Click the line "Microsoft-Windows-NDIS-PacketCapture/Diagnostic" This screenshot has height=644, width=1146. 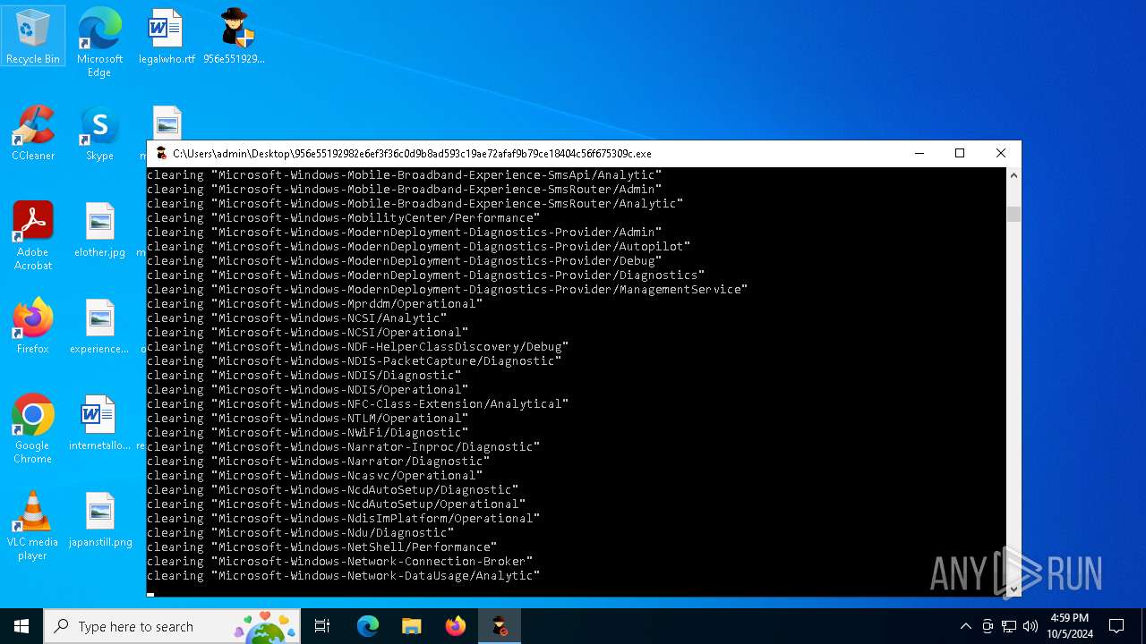(x=354, y=361)
